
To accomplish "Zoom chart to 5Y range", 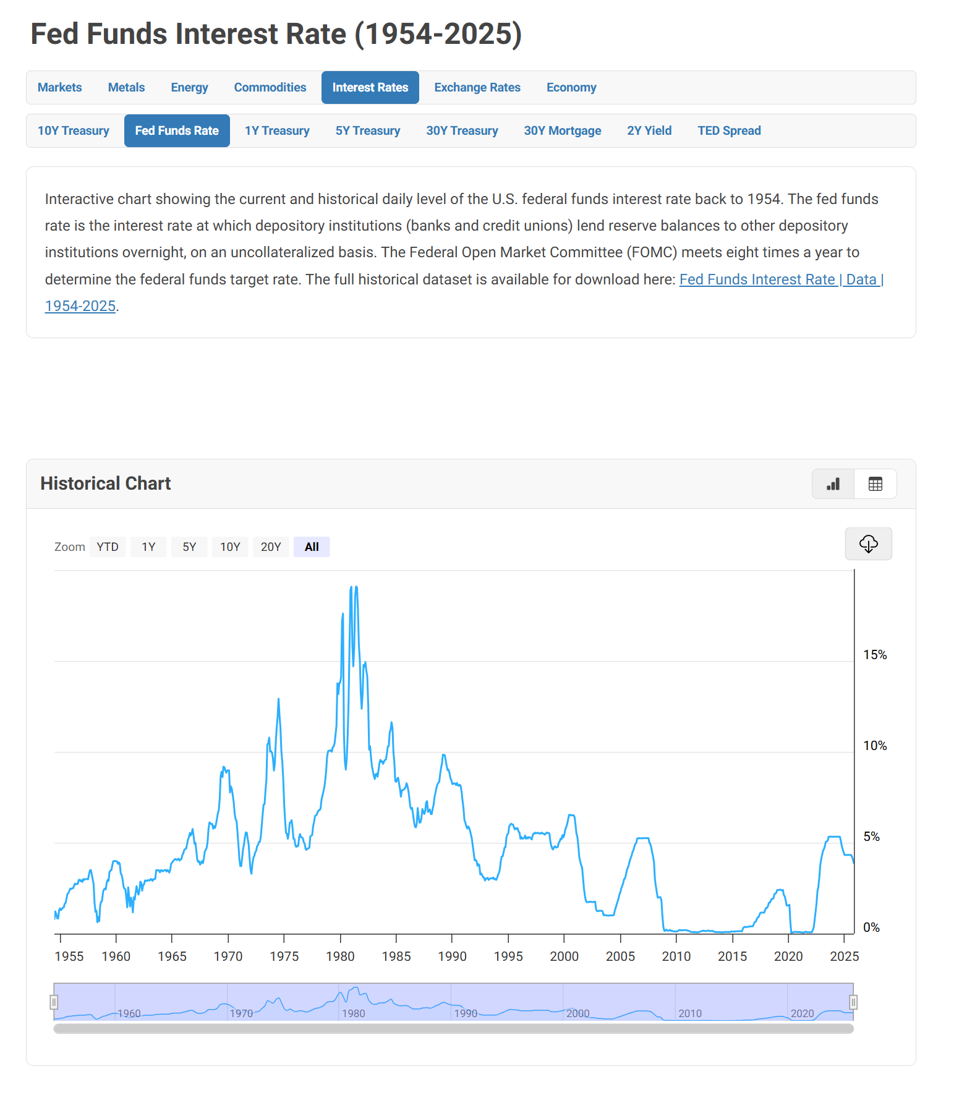I will [189, 547].
